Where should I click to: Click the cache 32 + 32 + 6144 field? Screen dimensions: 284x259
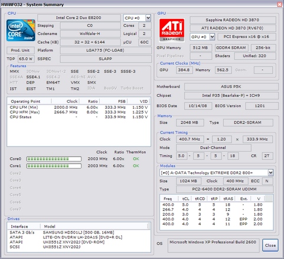(90, 42)
